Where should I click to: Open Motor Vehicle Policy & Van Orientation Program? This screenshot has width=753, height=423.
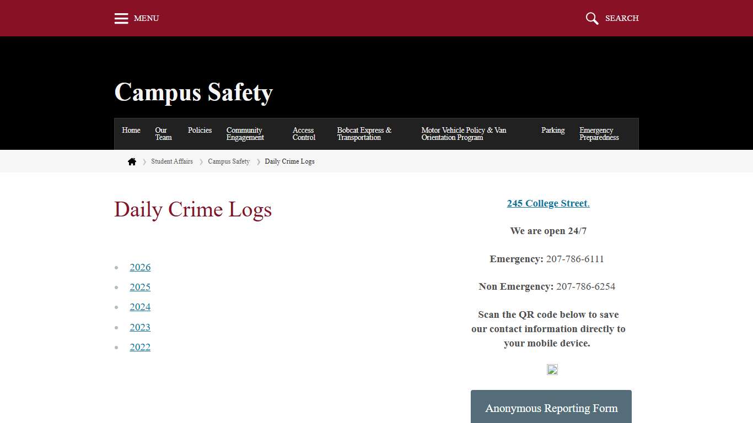point(464,133)
